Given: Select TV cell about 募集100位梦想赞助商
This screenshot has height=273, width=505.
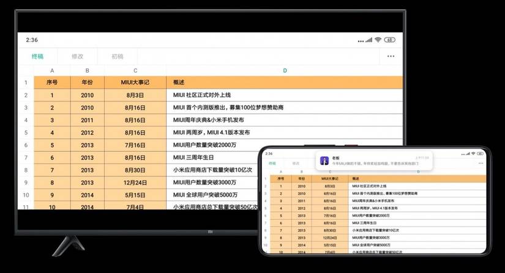Looking at the screenshot, I should [x=285, y=107].
